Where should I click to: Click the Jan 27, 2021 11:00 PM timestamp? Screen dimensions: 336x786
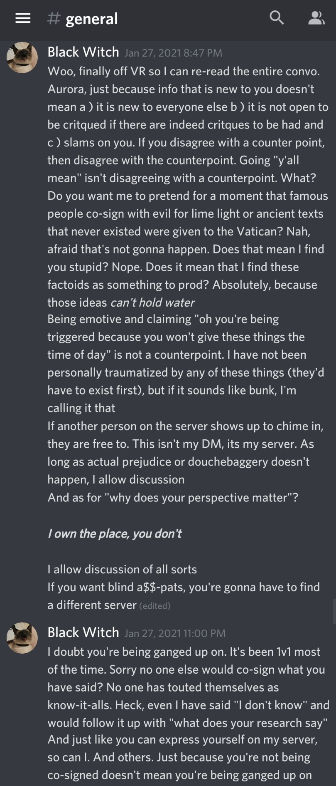175,634
